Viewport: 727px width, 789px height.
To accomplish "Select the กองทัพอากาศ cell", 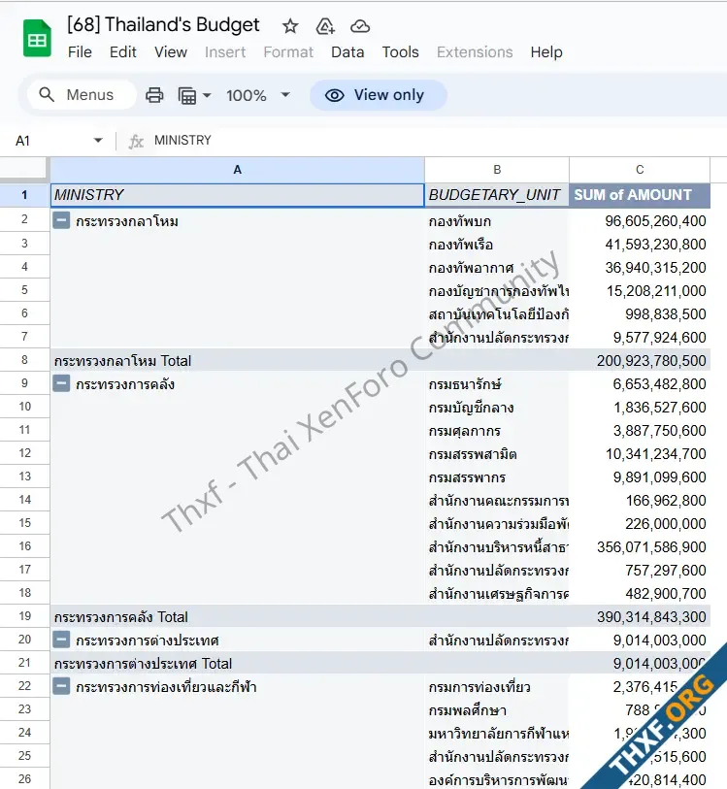I will 497,268.
